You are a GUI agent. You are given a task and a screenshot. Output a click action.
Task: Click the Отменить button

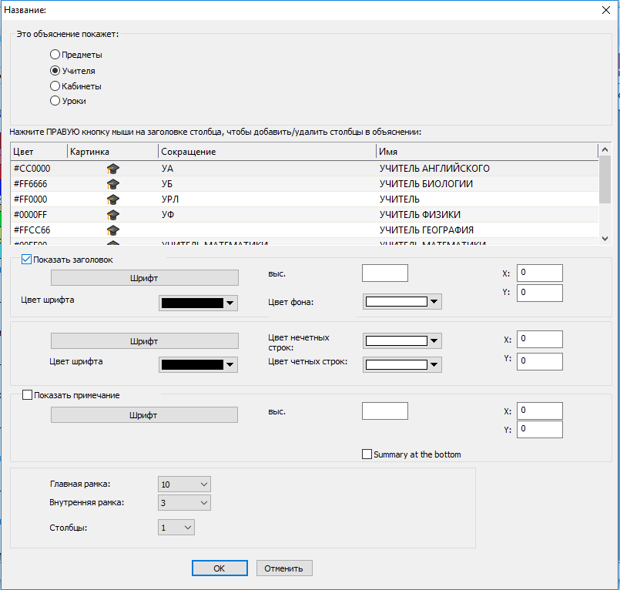284,568
